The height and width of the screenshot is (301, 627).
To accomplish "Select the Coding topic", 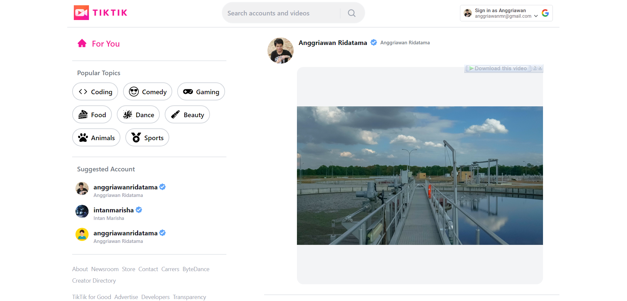I will [x=95, y=92].
